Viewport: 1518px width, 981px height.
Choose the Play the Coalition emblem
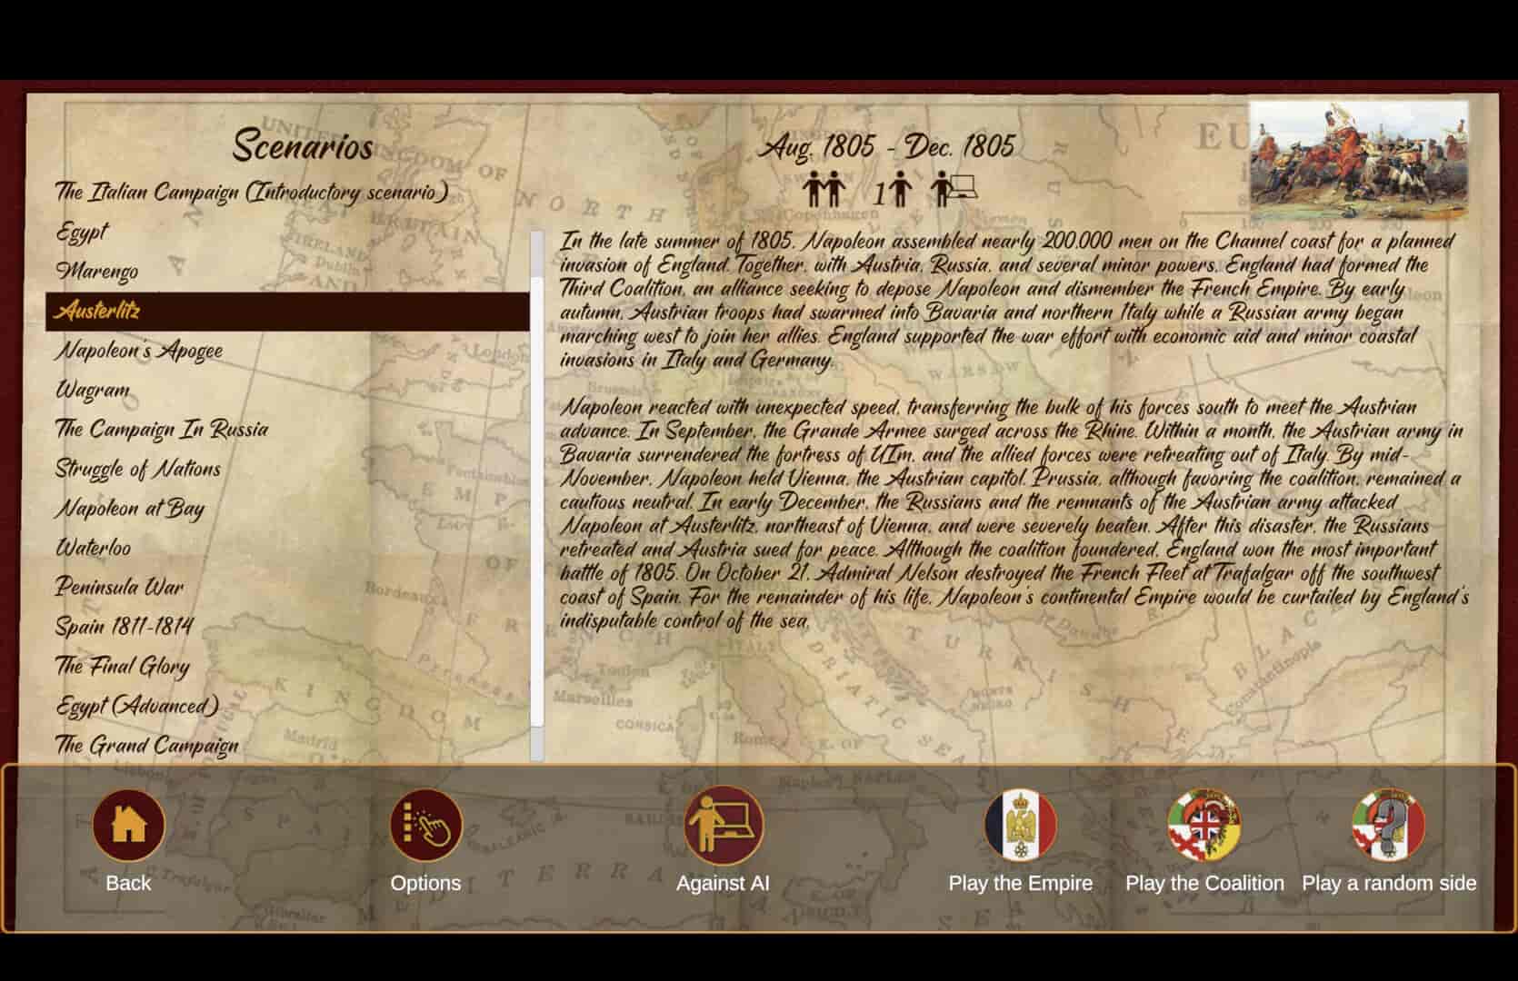[1204, 825]
